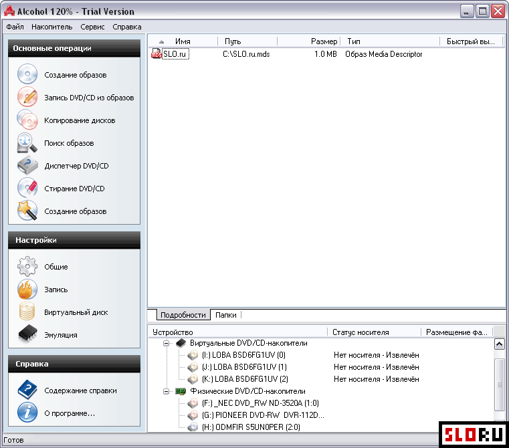This screenshot has width=509, height=448.
Task: Open the first Создание образов link
Action: 76,75
